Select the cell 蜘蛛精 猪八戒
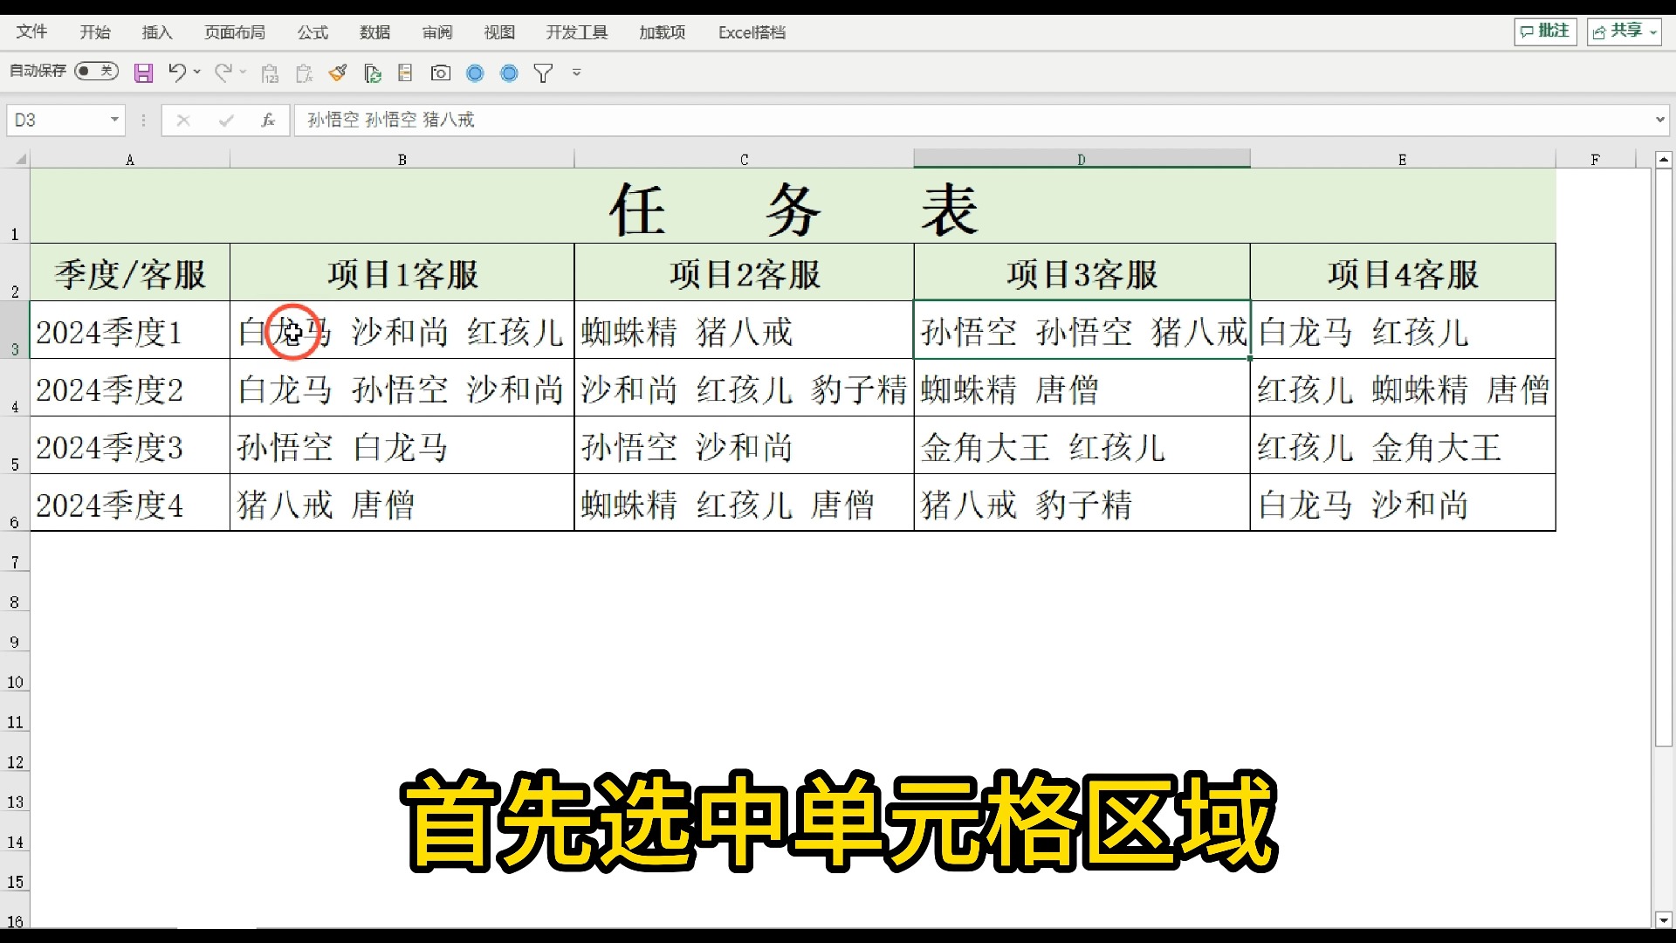The width and height of the screenshot is (1676, 943). [x=745, y=331]
